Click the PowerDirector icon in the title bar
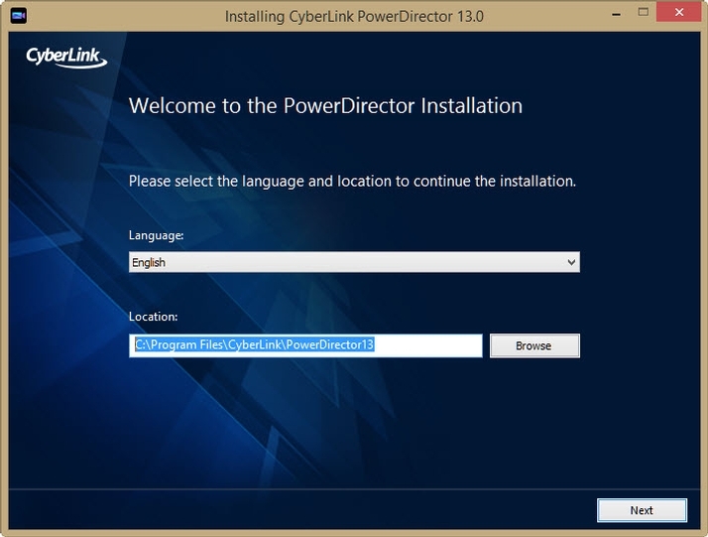This screenshot has height=537, width=708. pos(18,16)
